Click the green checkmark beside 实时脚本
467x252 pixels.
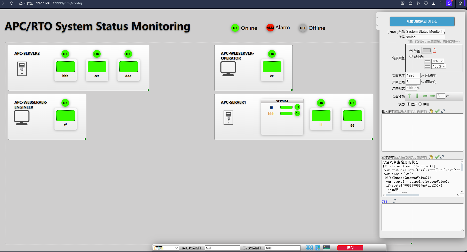point(437,157)
